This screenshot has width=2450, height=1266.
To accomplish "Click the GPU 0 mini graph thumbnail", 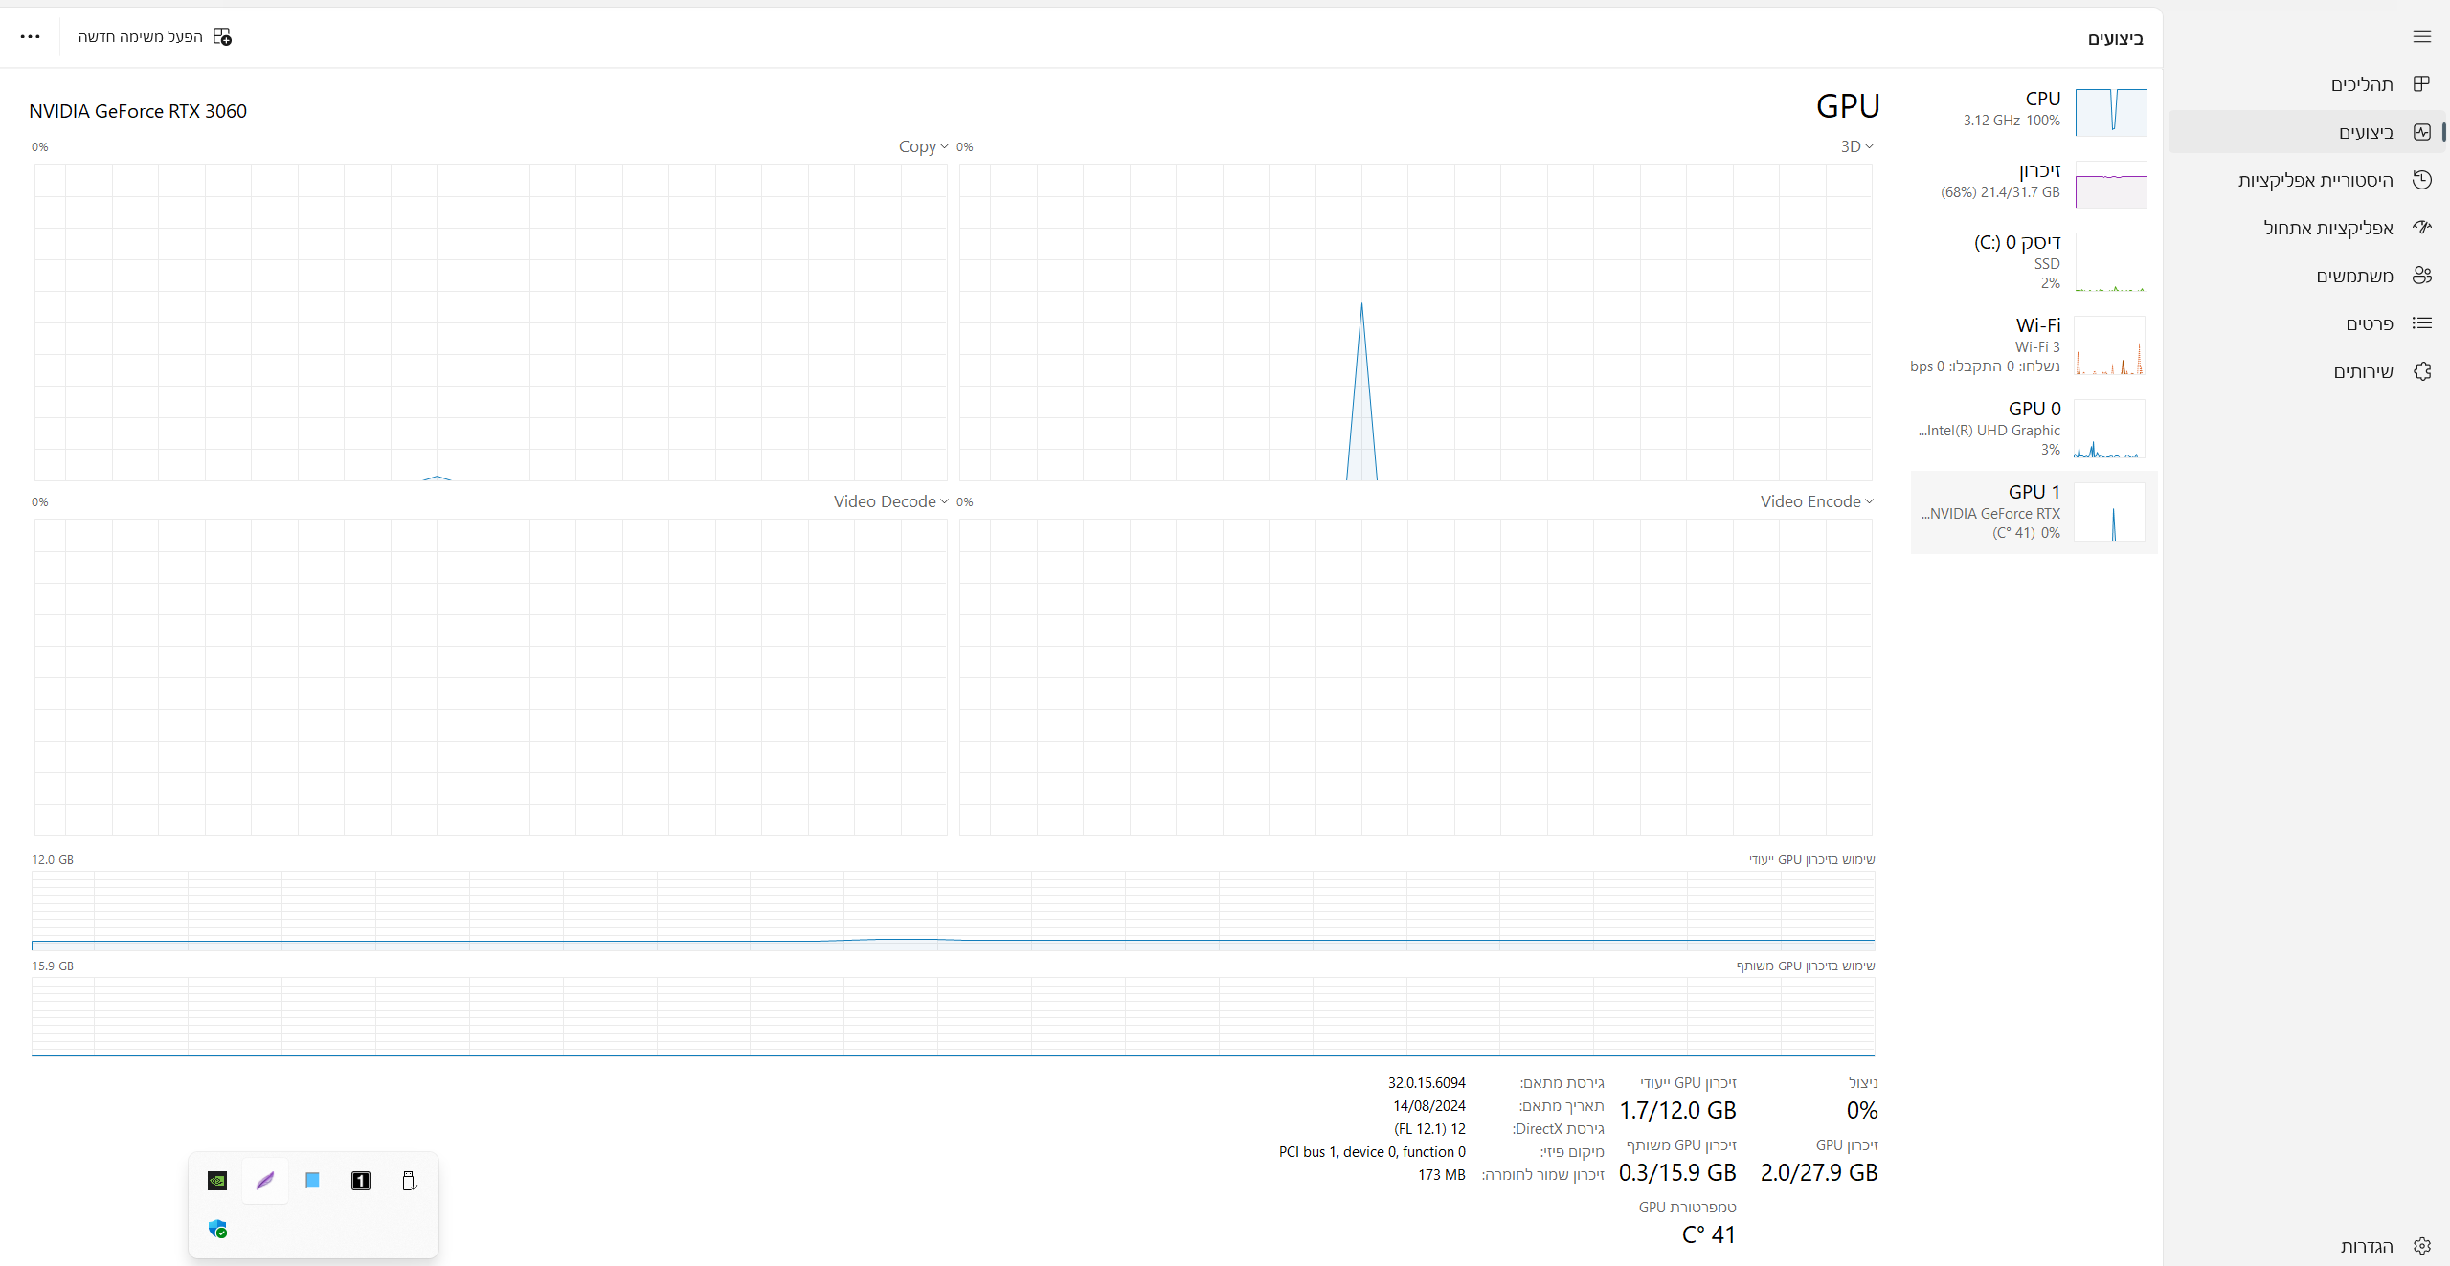I will click(2109, 429).
